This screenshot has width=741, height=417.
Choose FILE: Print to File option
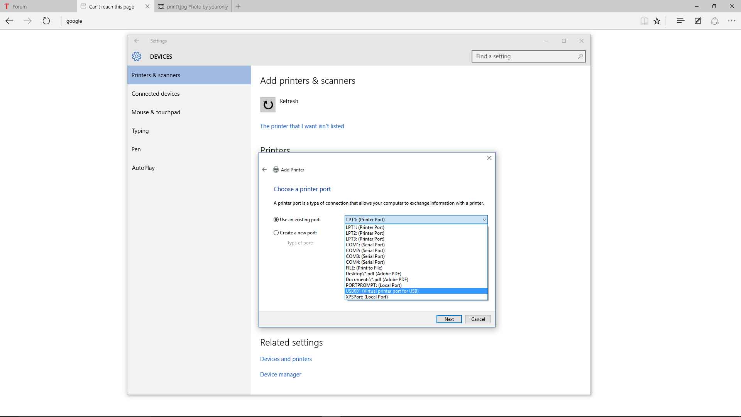point(364,268)
